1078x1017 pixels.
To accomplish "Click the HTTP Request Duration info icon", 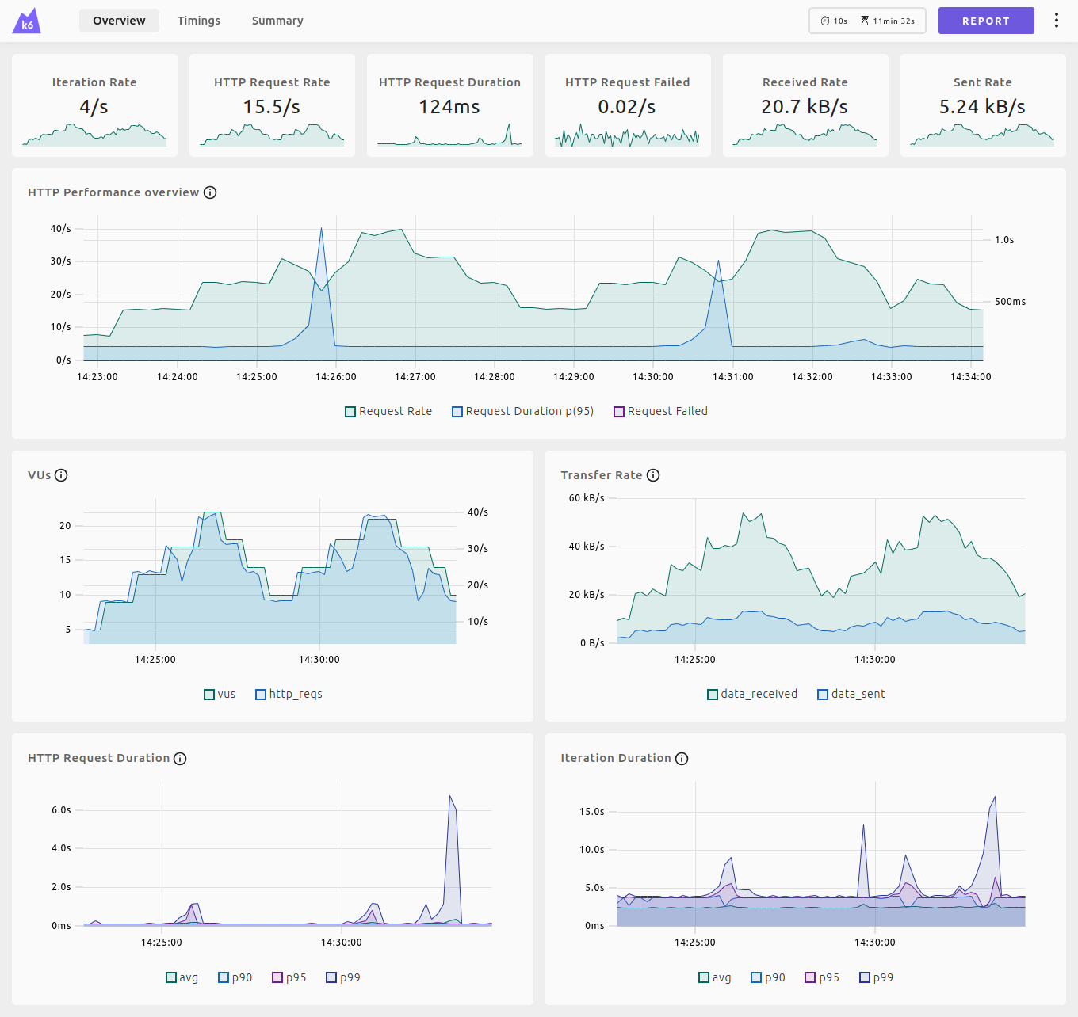I will coord(180,758).
